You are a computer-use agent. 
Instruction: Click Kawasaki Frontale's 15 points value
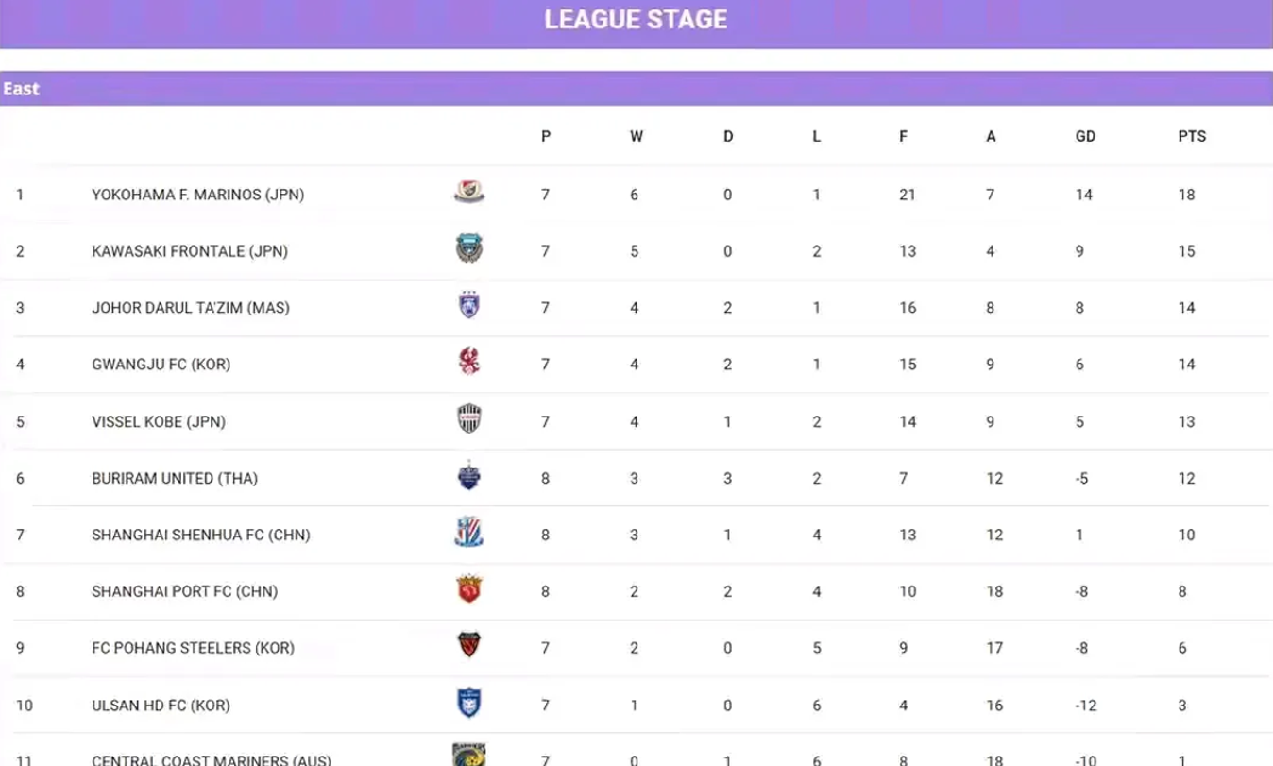tap(1186, 251)
